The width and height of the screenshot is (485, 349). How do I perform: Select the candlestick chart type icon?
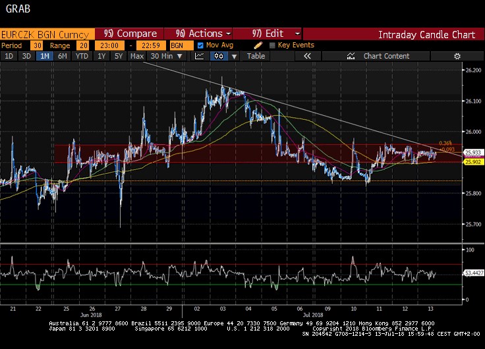point(216,56)
